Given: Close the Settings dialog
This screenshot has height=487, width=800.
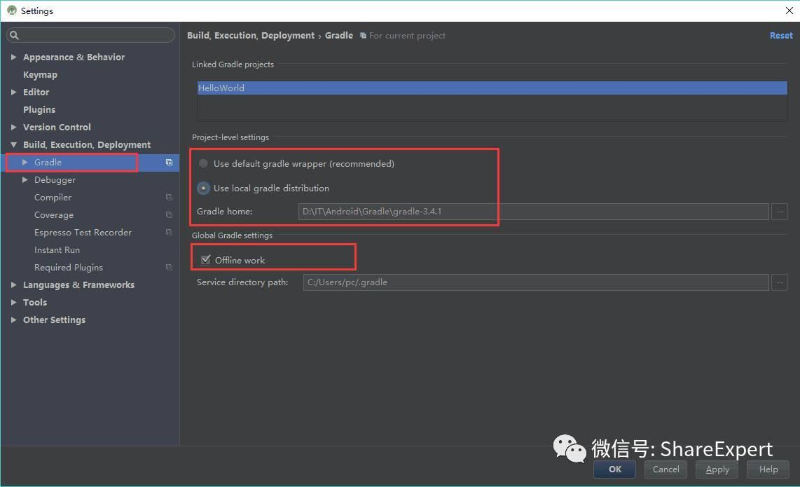Looking at the screenshot, I should (x=789, y=11).
